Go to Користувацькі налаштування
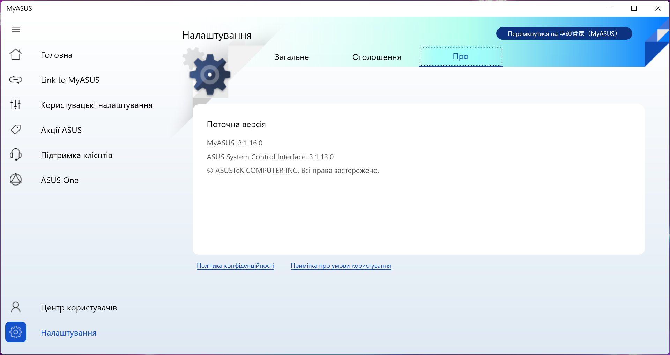Image resolution: width=670 pixels, height=355 pixels. click(97, 105)
